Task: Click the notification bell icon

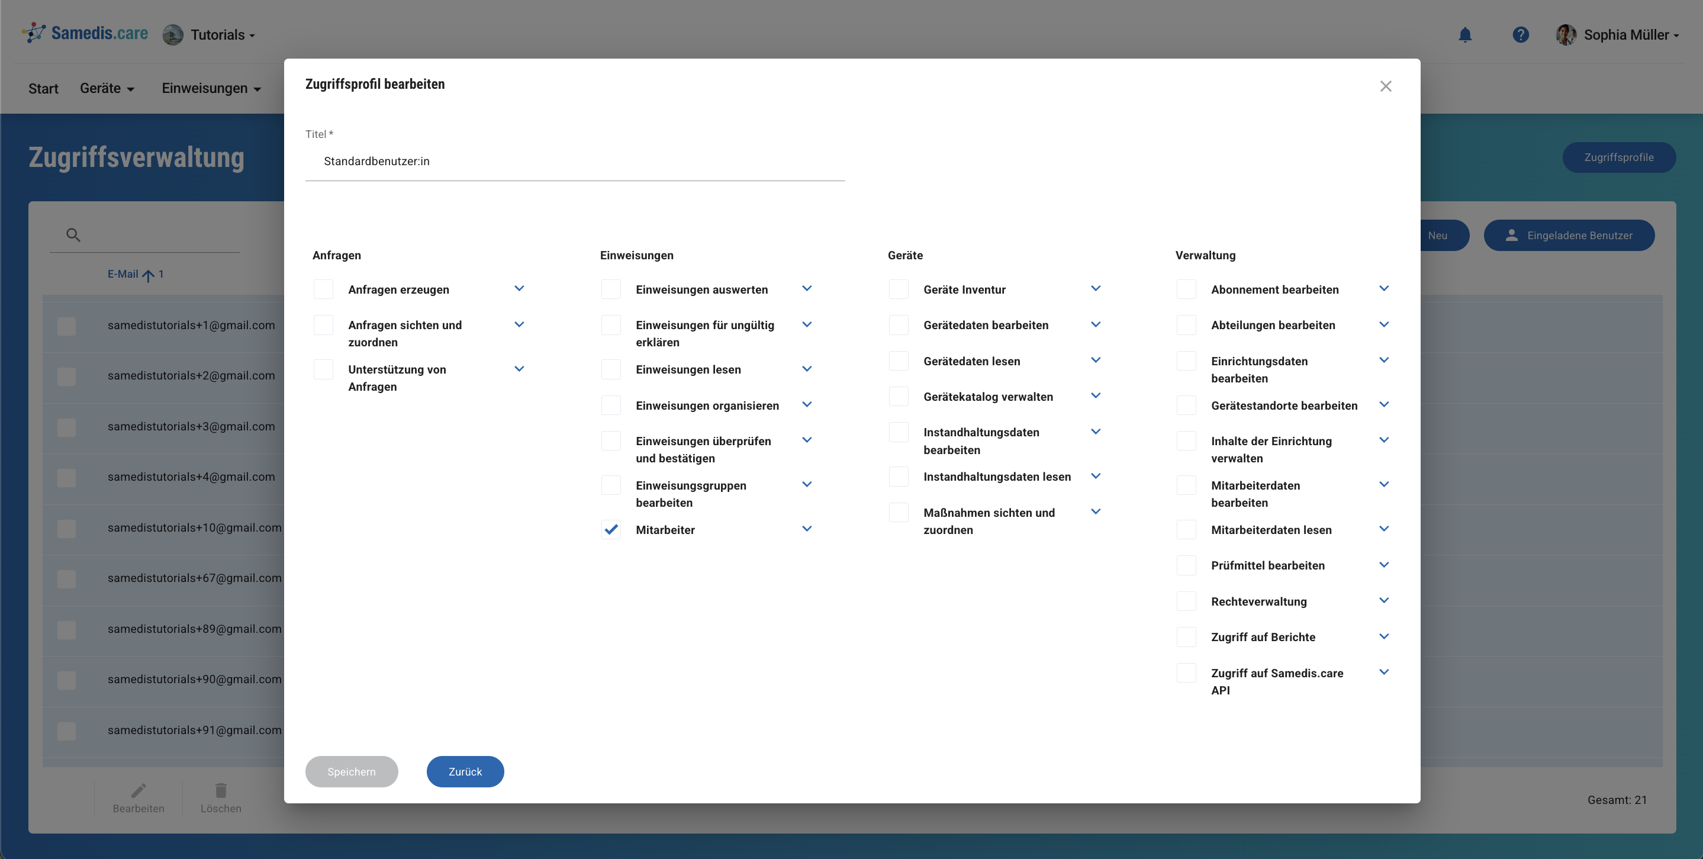Action: point(1465,35)
